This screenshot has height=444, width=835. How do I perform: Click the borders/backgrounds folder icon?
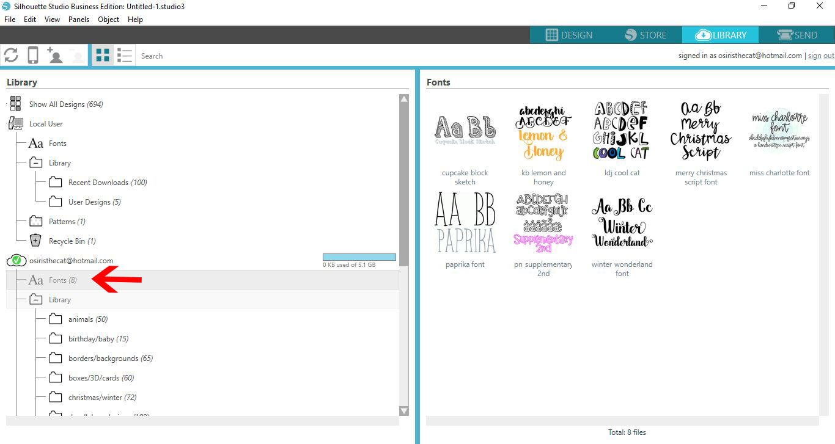coord(56,358)
